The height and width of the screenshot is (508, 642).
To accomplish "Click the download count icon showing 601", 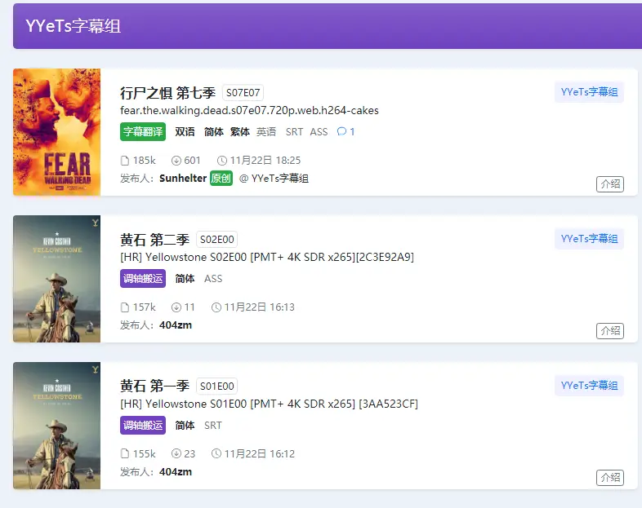I will point(176,161).
